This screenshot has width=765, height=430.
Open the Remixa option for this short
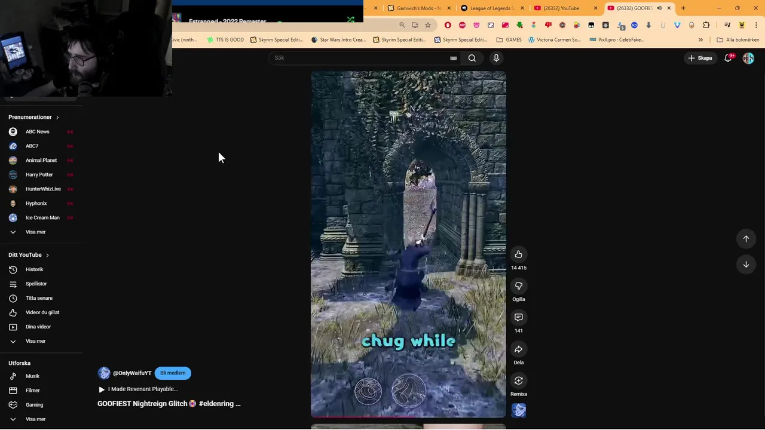coord(519,381)
